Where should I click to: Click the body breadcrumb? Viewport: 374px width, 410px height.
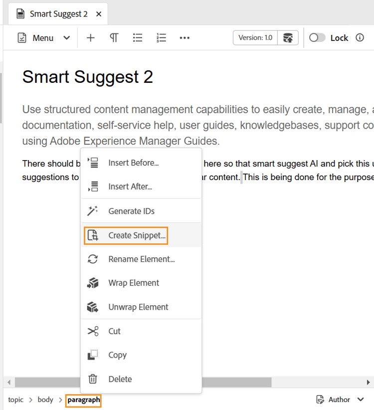45,400
